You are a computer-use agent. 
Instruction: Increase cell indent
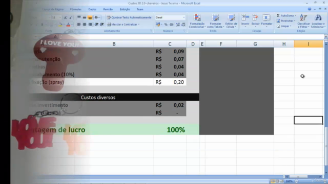pyautogui.click(x=102, y=25)
